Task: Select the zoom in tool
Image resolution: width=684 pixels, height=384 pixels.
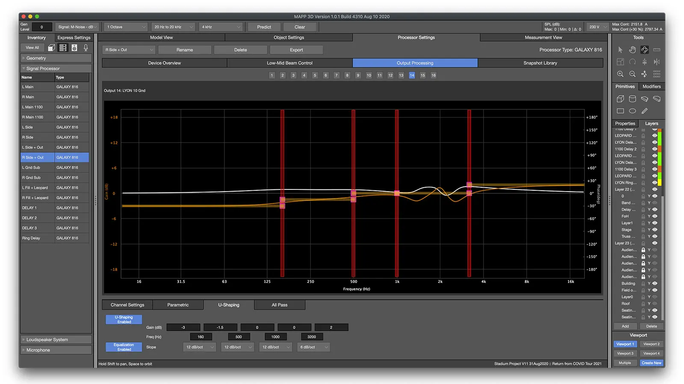Action: pos(620,74)
